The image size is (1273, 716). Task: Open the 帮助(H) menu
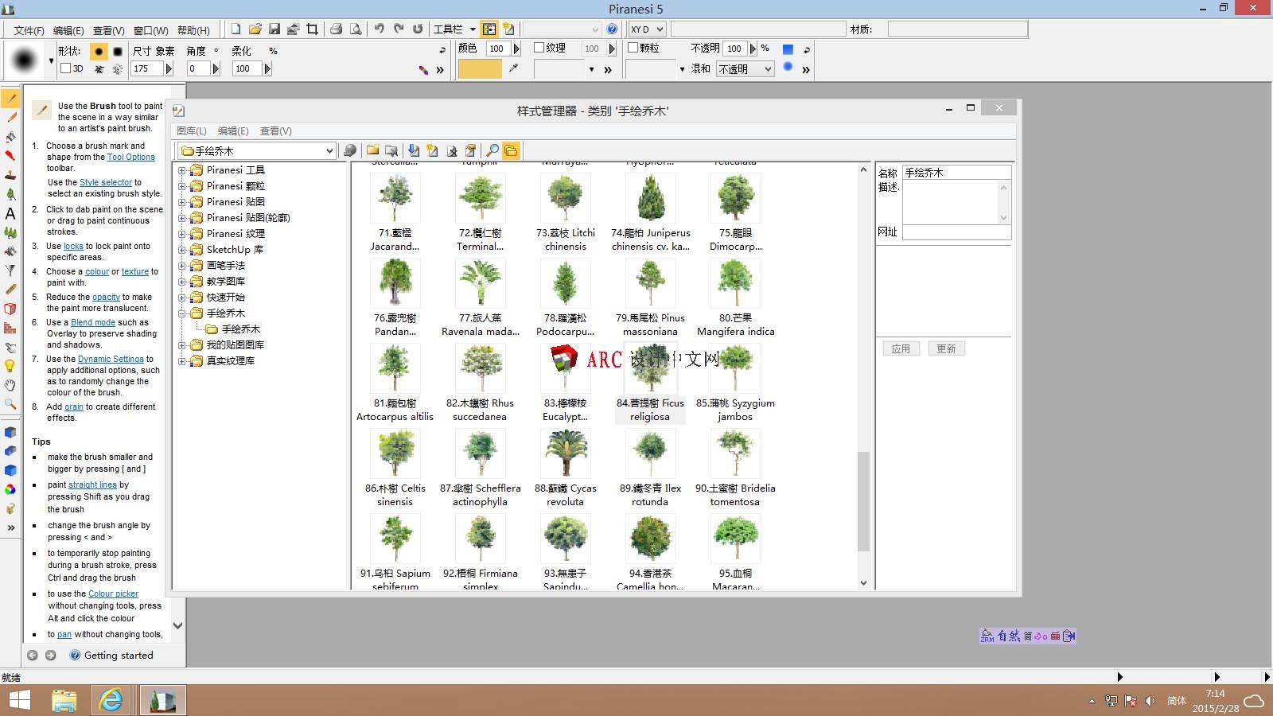[x=193, y=30]
